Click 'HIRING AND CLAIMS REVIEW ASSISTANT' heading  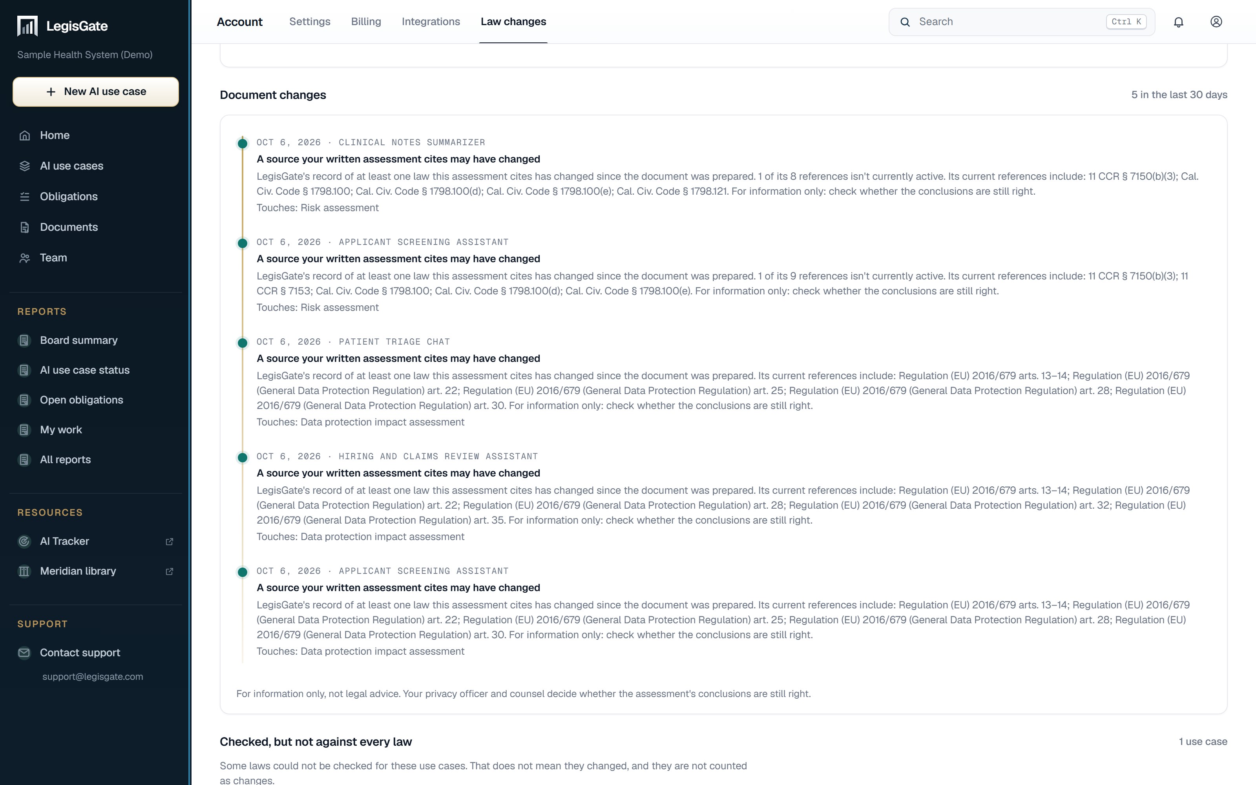(438, 456)
